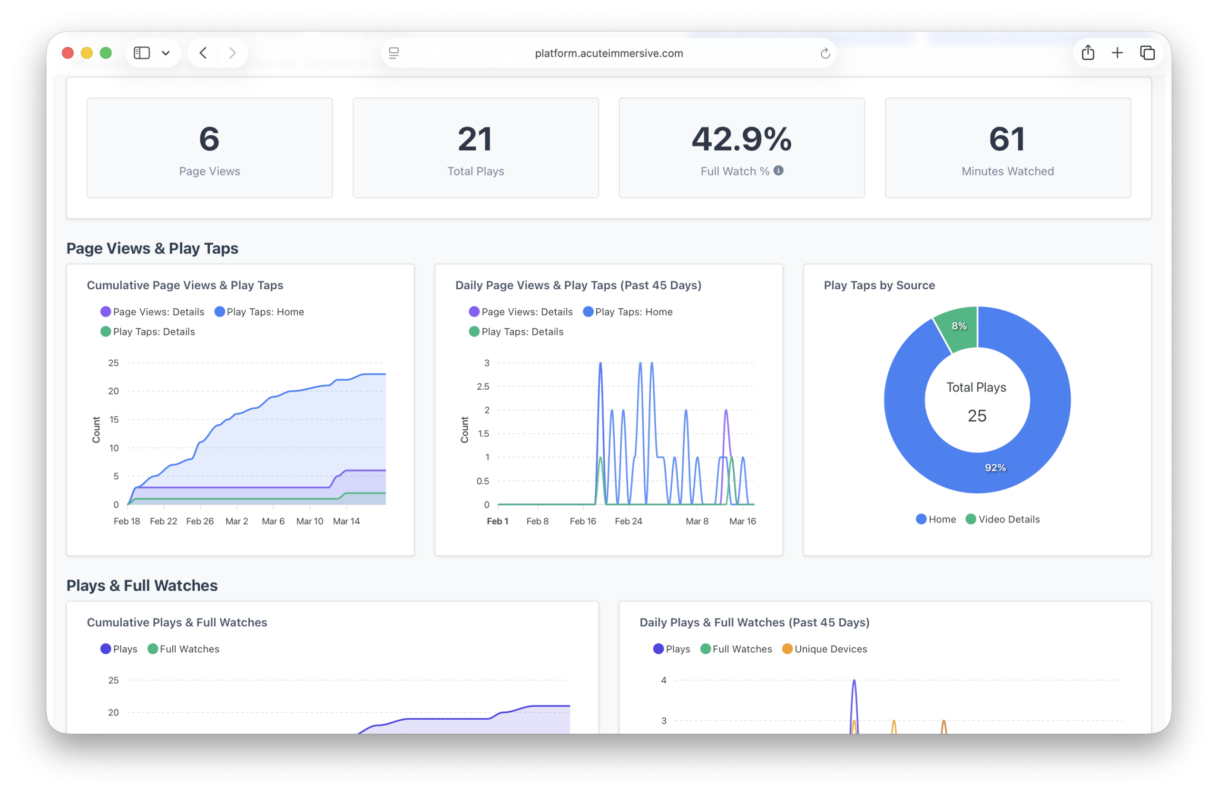
Task: Click the Total Plays stat card
Action: [475, 148]
